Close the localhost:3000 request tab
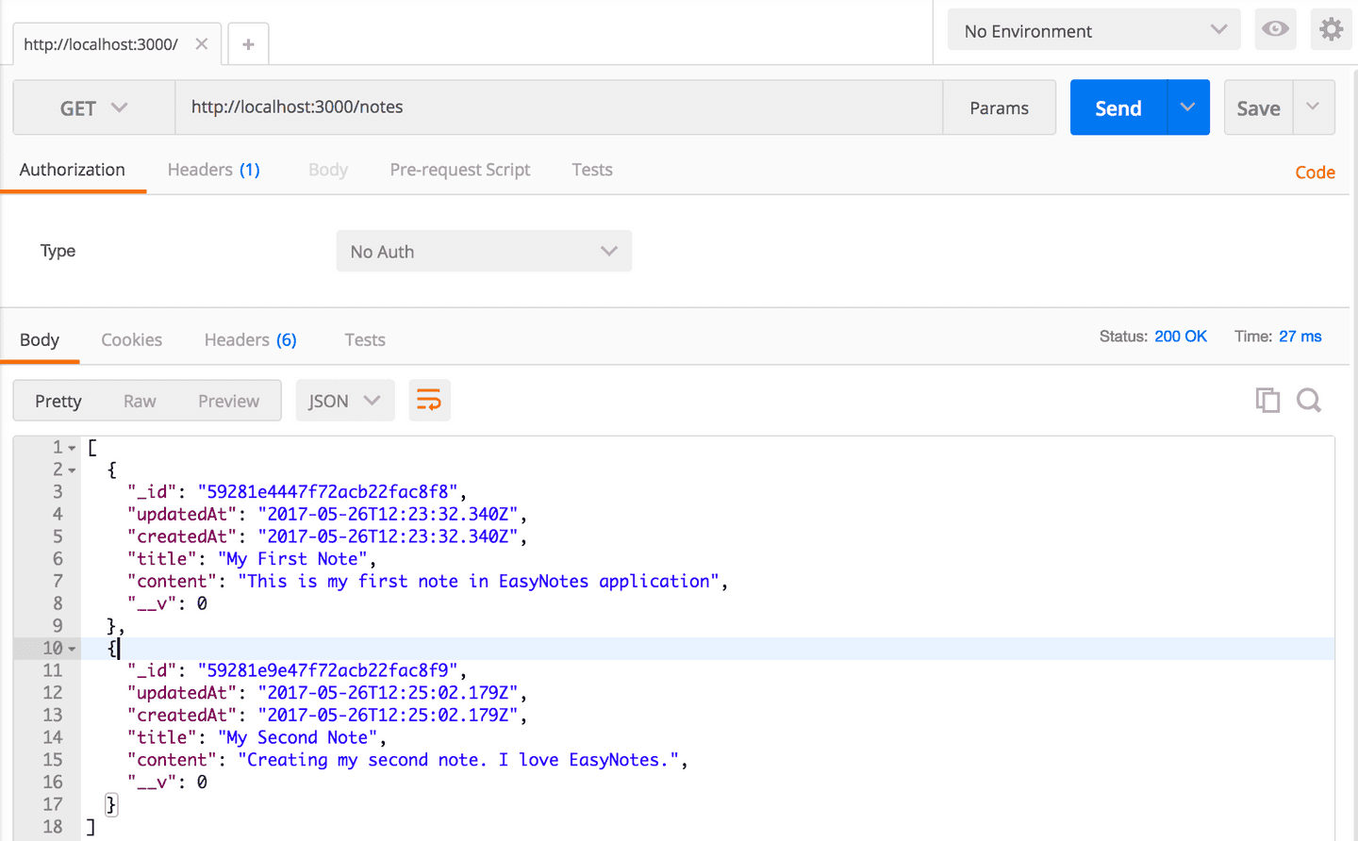 201,43
